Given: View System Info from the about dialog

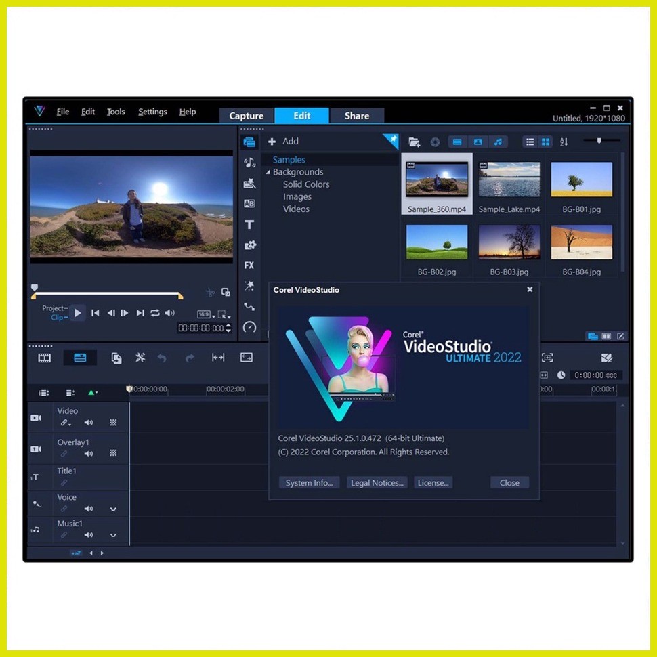Looking at the screenshot, I should (309, 482).
